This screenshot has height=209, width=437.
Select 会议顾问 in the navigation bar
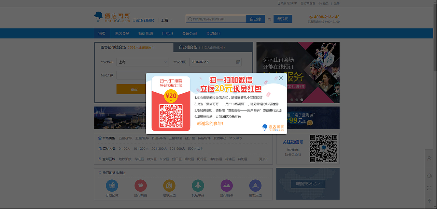coord(213,33)
